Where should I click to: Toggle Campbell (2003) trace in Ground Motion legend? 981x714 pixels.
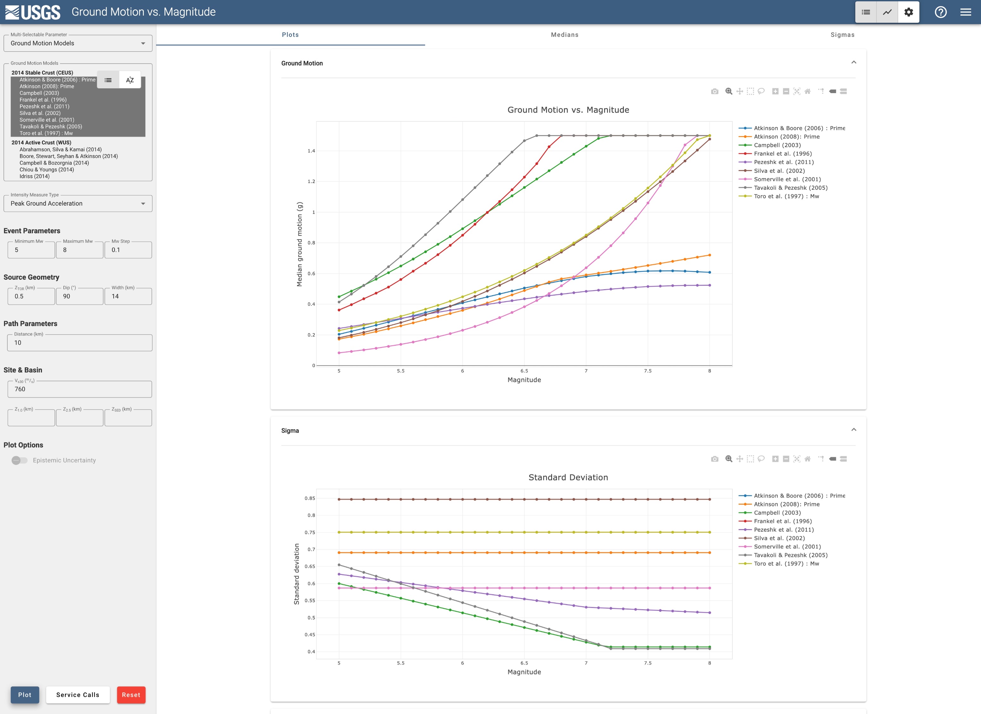(777, 145)
